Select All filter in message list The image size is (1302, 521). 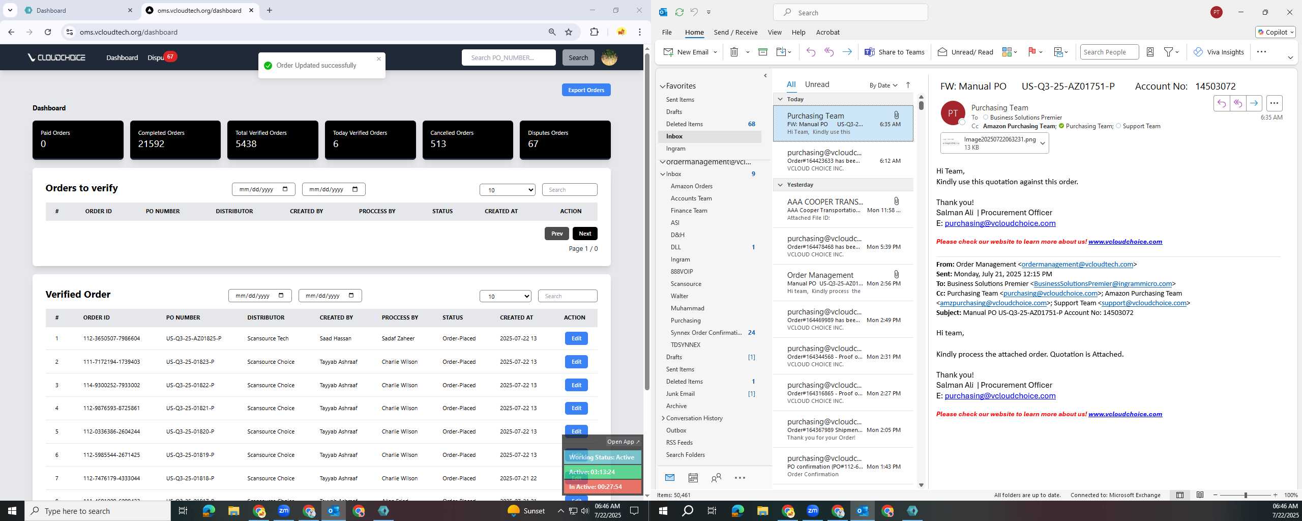tap(791, 84)
